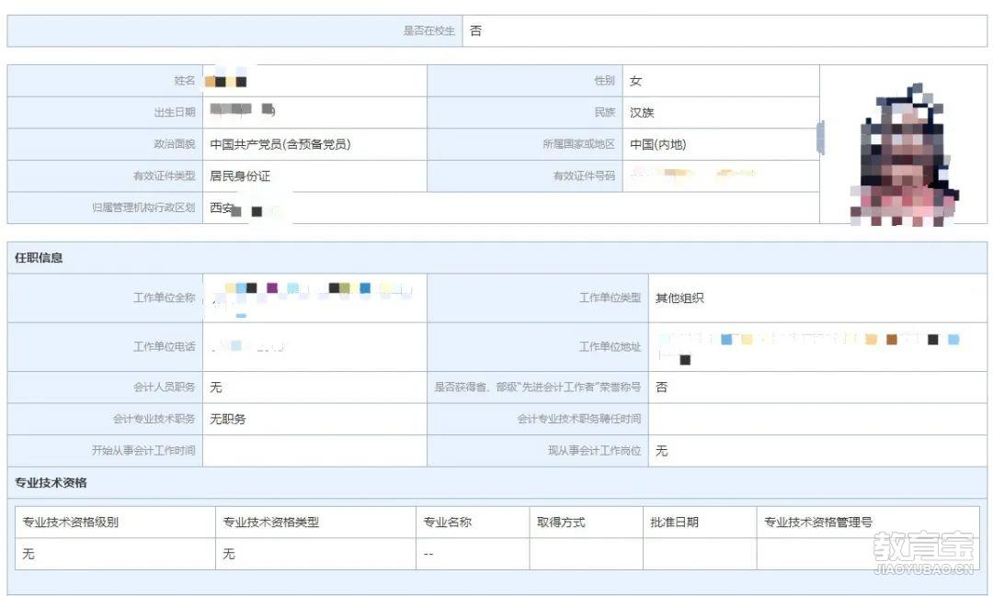Click the '归属管理机构行政区划' label
The height and width of the screenshot is (596, 993).
click(x=143, y=207)
